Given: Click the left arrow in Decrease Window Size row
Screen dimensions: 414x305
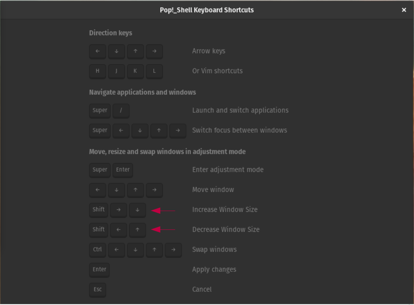Looking at the screenshot, I should (119, 229).
